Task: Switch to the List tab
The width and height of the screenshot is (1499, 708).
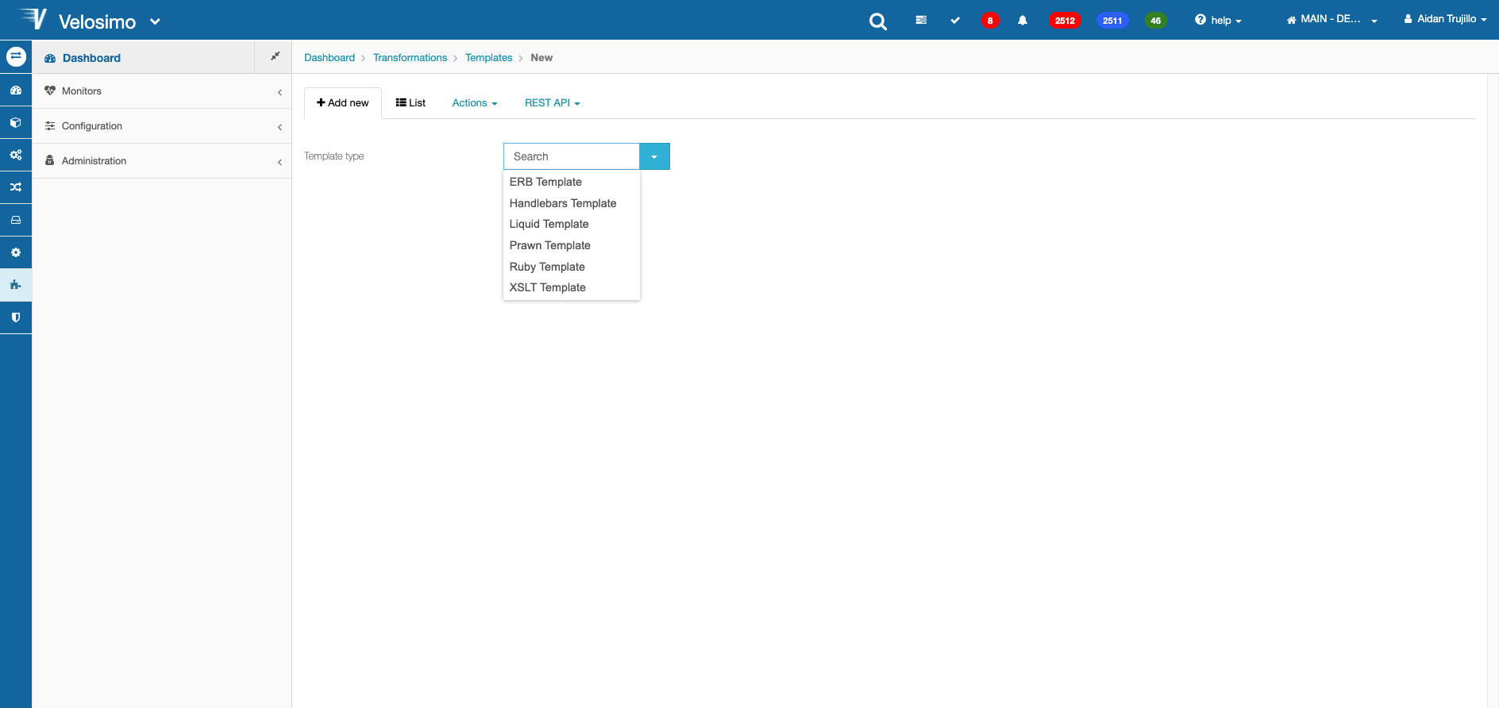Action: pyautogui.click(x=410, y=103)
